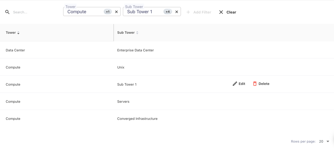Expand the Rows per page dropdown arrow
334x150 pixels.
coord(328,141)
